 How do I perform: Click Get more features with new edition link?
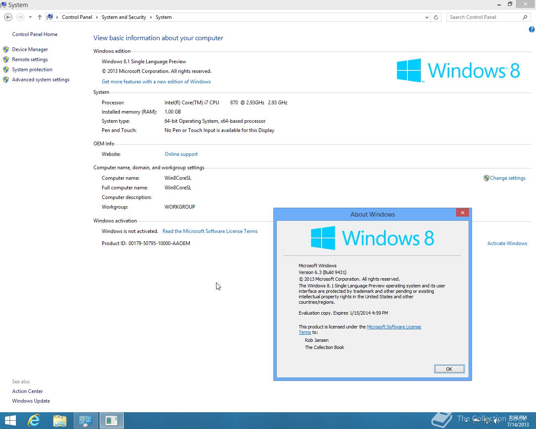point(156,82)
